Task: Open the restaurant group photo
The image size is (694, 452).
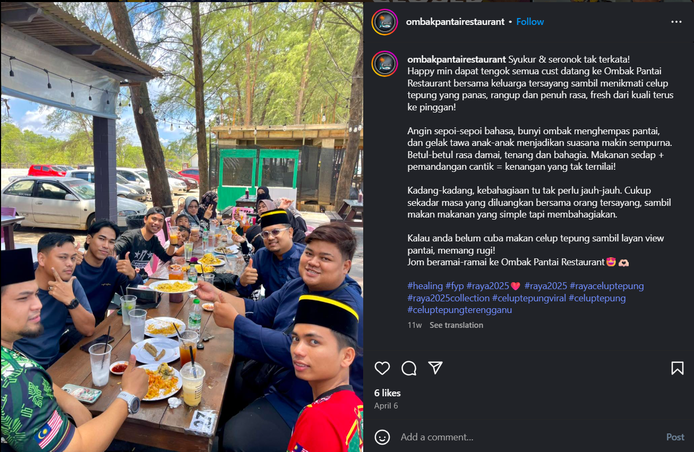Action: [182, 226]
